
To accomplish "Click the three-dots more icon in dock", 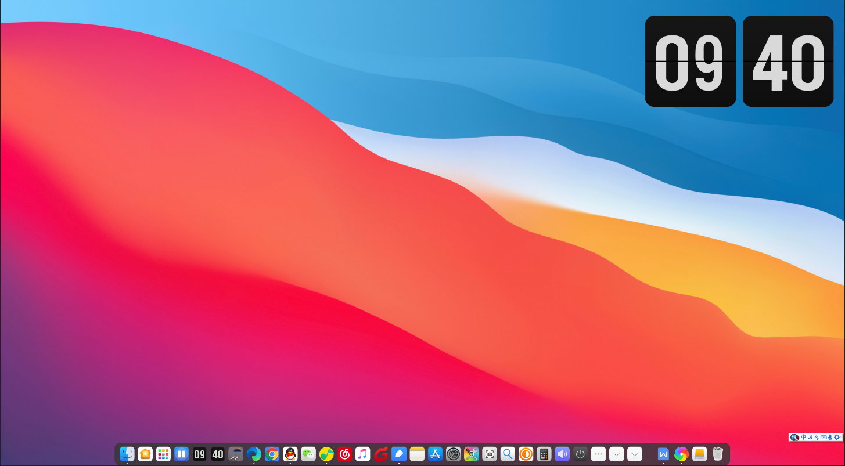I will pyautogui.click(x=598, y=454).
